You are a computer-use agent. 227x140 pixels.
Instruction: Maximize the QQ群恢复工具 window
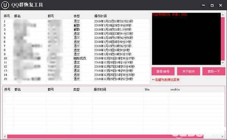click(212, 5)
